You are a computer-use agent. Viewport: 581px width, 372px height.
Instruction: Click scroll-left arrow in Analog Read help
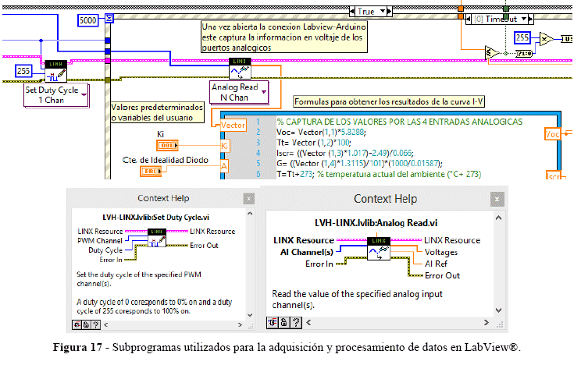(x=308, y=323)
